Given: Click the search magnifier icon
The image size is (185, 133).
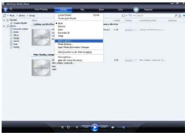Looking at the screenshot, I should coord(176,15).
